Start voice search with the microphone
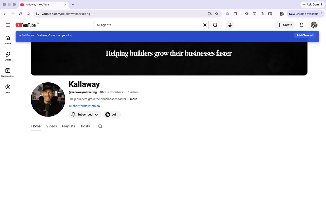 pos(230,25)
